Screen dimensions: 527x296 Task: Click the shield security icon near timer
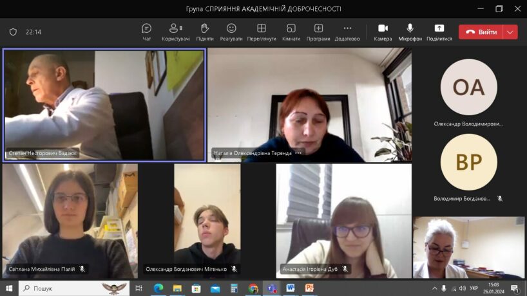pyautogui.click(x=13, y=32)
